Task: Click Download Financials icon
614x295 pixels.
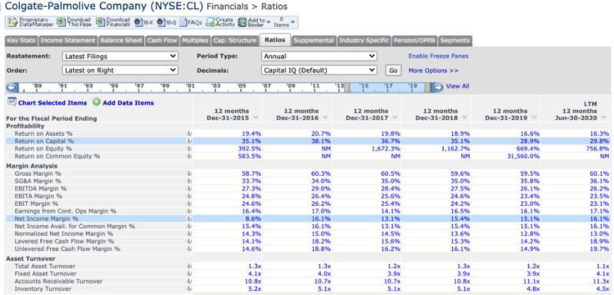Action: click(x=101, y=22)
